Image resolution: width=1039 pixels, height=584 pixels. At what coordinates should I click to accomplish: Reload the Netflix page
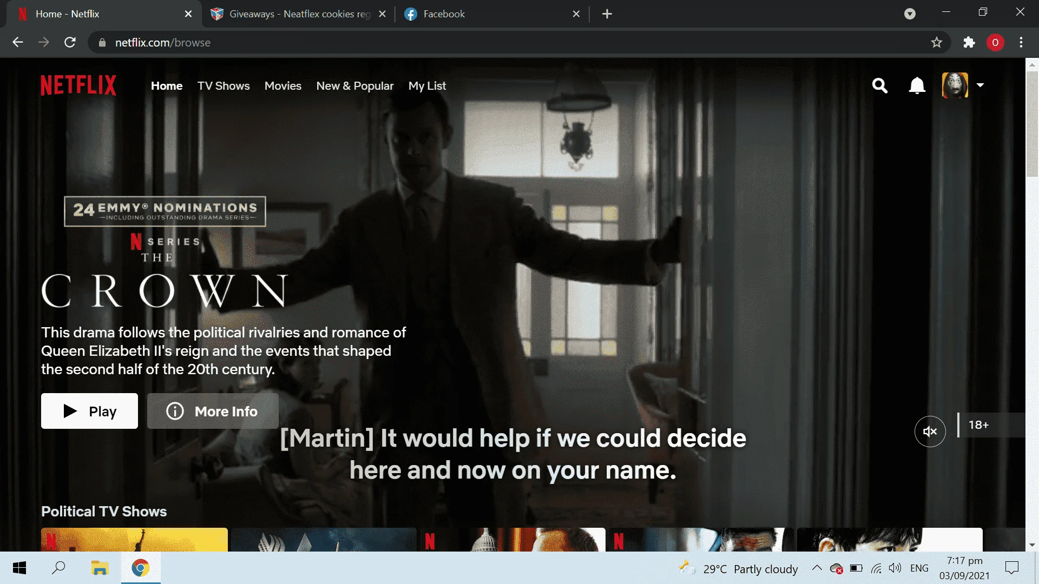pyautogui.click(x=70, y=42)
